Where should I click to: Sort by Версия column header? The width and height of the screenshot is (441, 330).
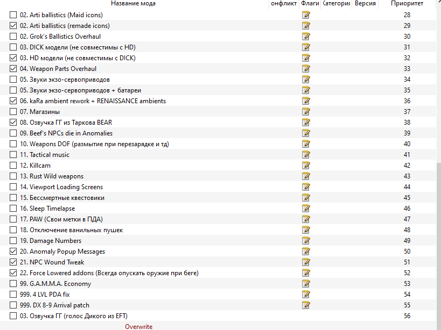(x=365, y=4)
